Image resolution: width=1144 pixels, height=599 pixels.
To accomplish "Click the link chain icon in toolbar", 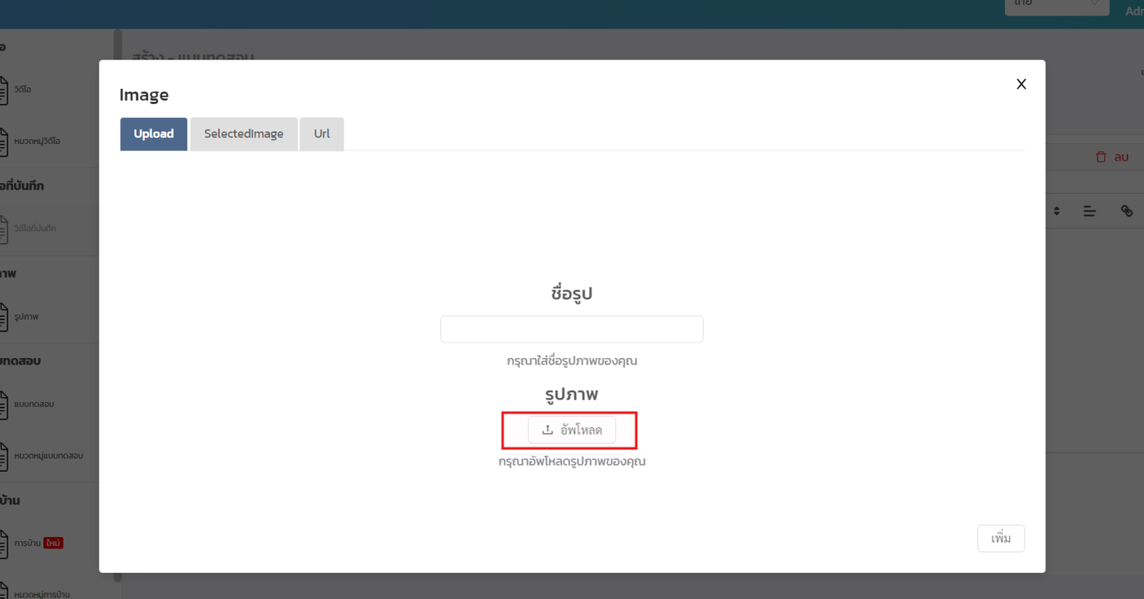I will [1127, 211].
